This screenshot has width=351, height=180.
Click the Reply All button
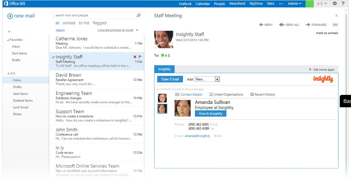[x=289, y=25]
